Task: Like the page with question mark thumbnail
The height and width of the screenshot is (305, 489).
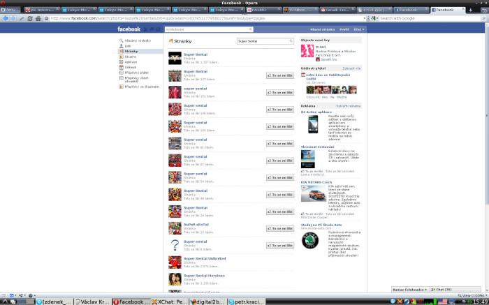Action: click(x=280, y=246)
